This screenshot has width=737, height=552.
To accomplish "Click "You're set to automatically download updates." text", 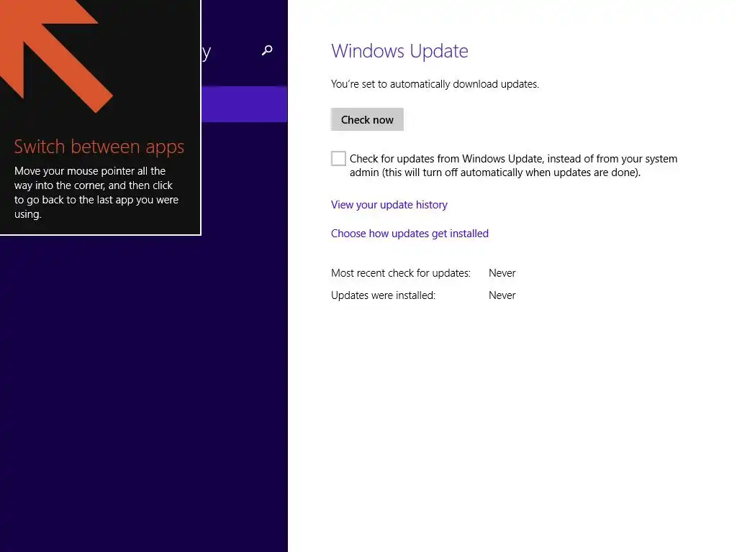I will click(x=435, y=84).
